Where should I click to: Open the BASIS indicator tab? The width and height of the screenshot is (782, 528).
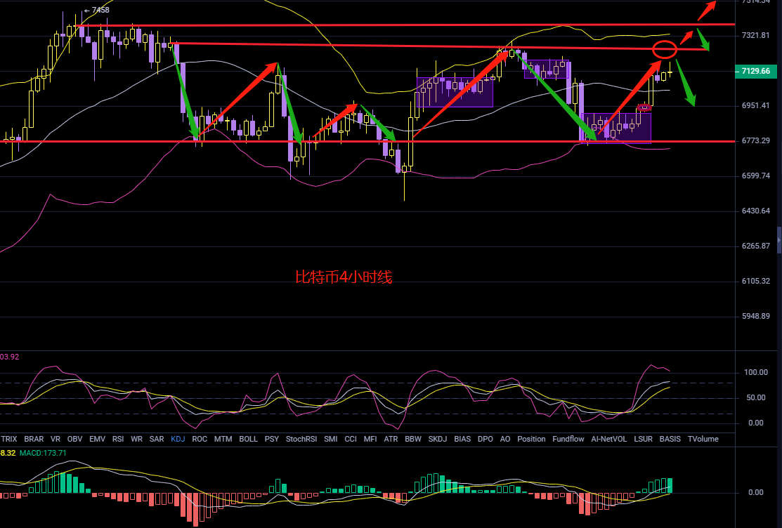coord(670,439)
